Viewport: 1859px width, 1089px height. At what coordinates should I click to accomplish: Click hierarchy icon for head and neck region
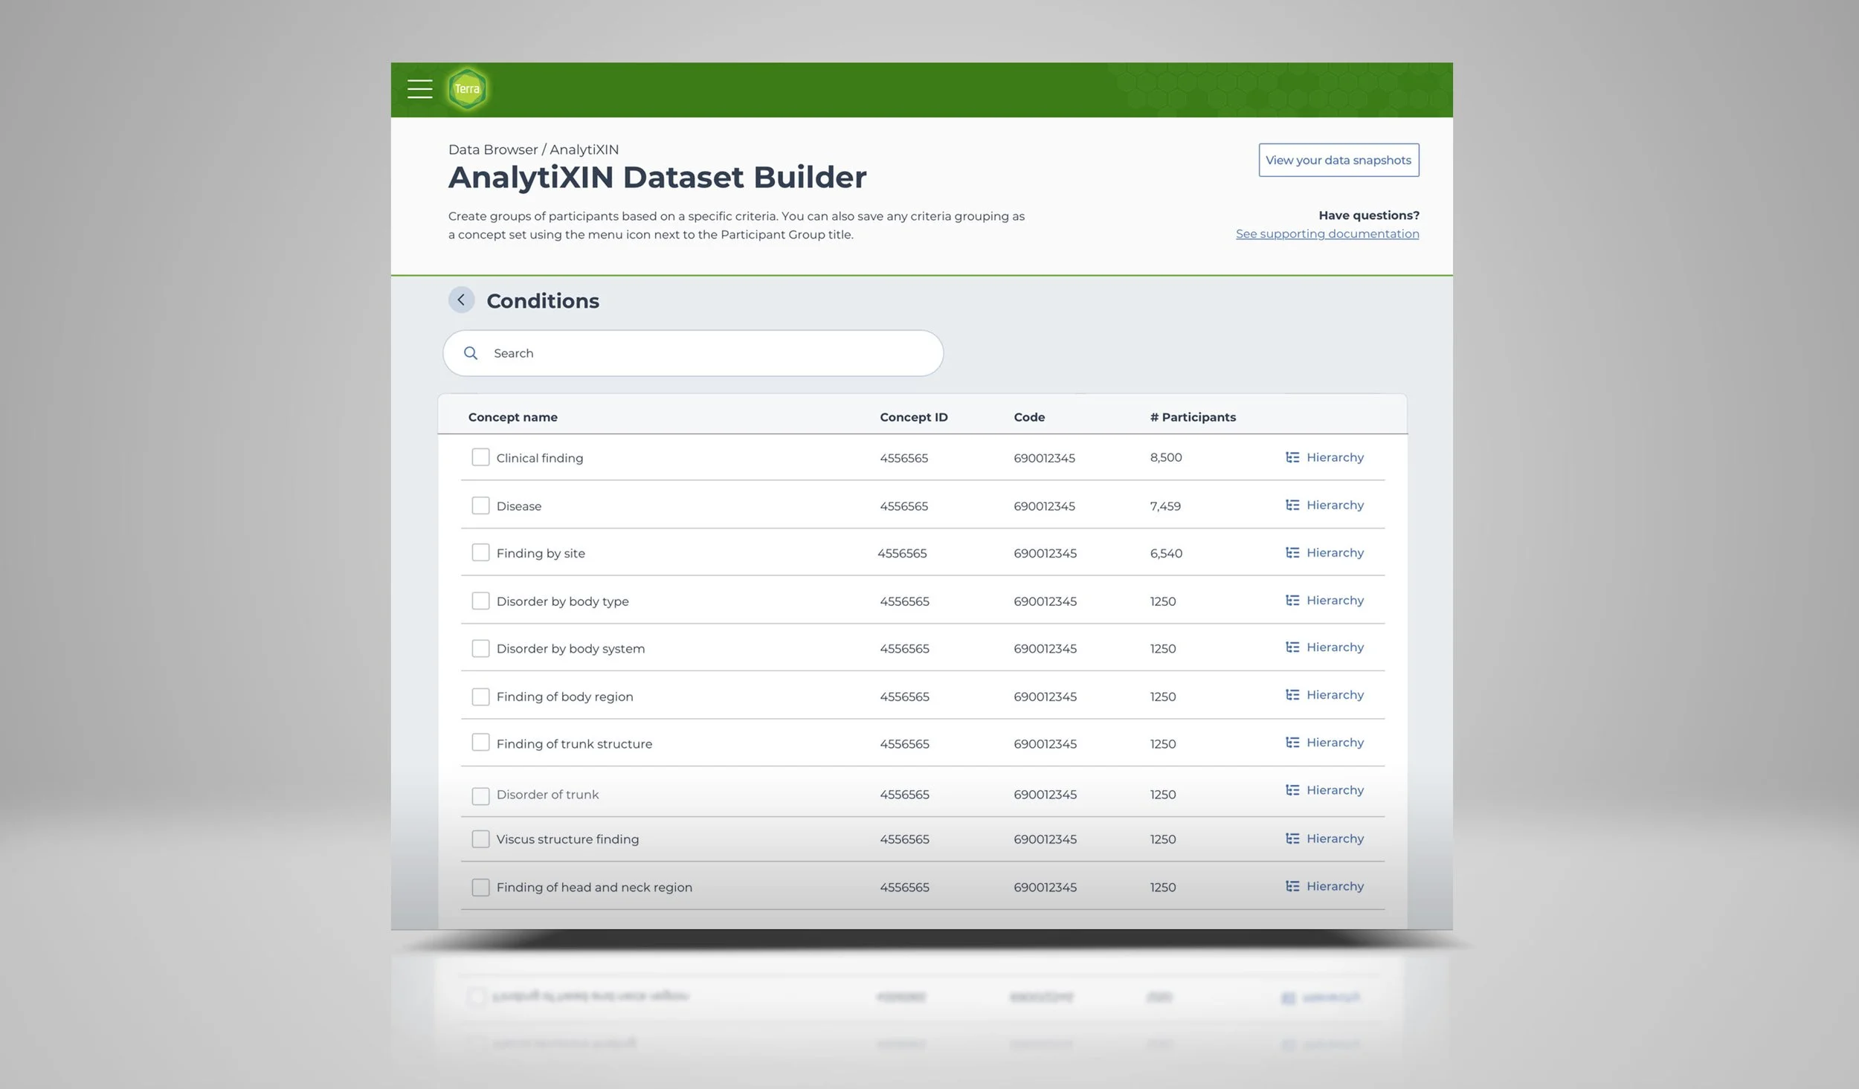[x=1292, y=886]
